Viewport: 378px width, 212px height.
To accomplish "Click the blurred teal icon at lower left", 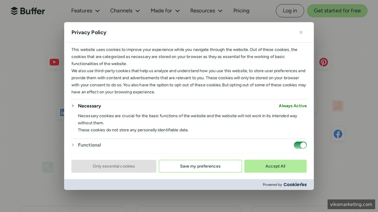I will (x=48, y=167).
